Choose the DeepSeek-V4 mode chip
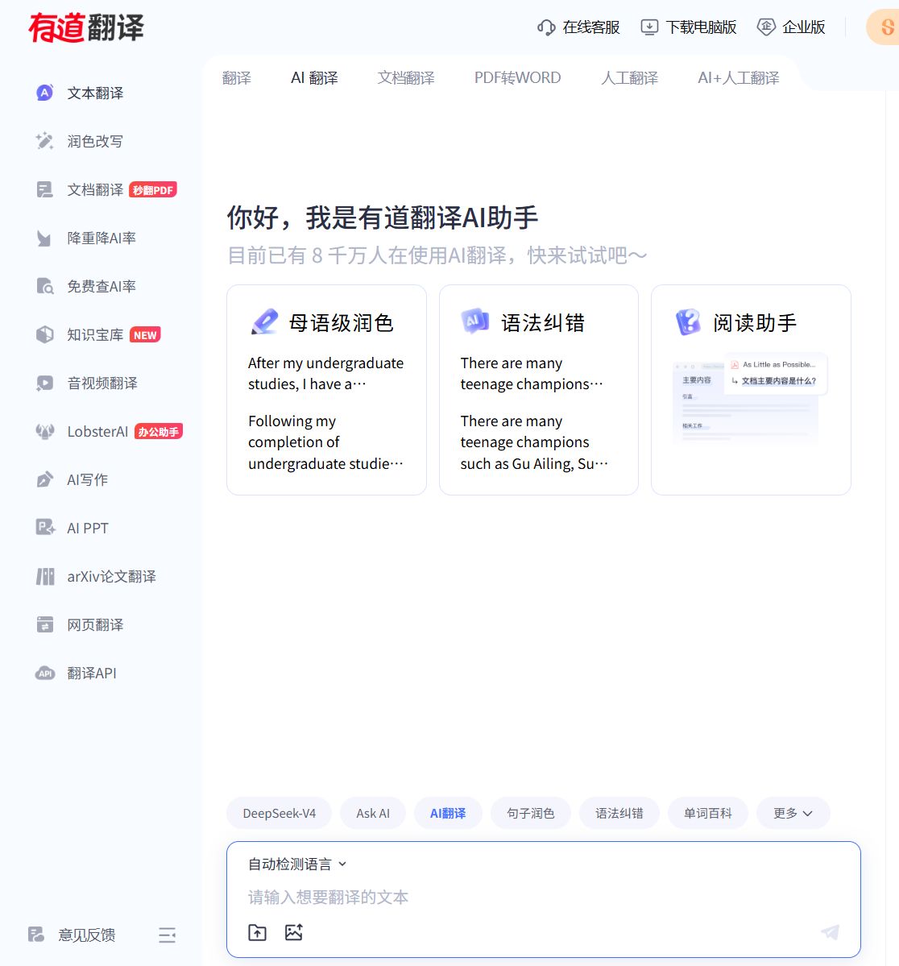The image size is (899, 966). point(280,813)
